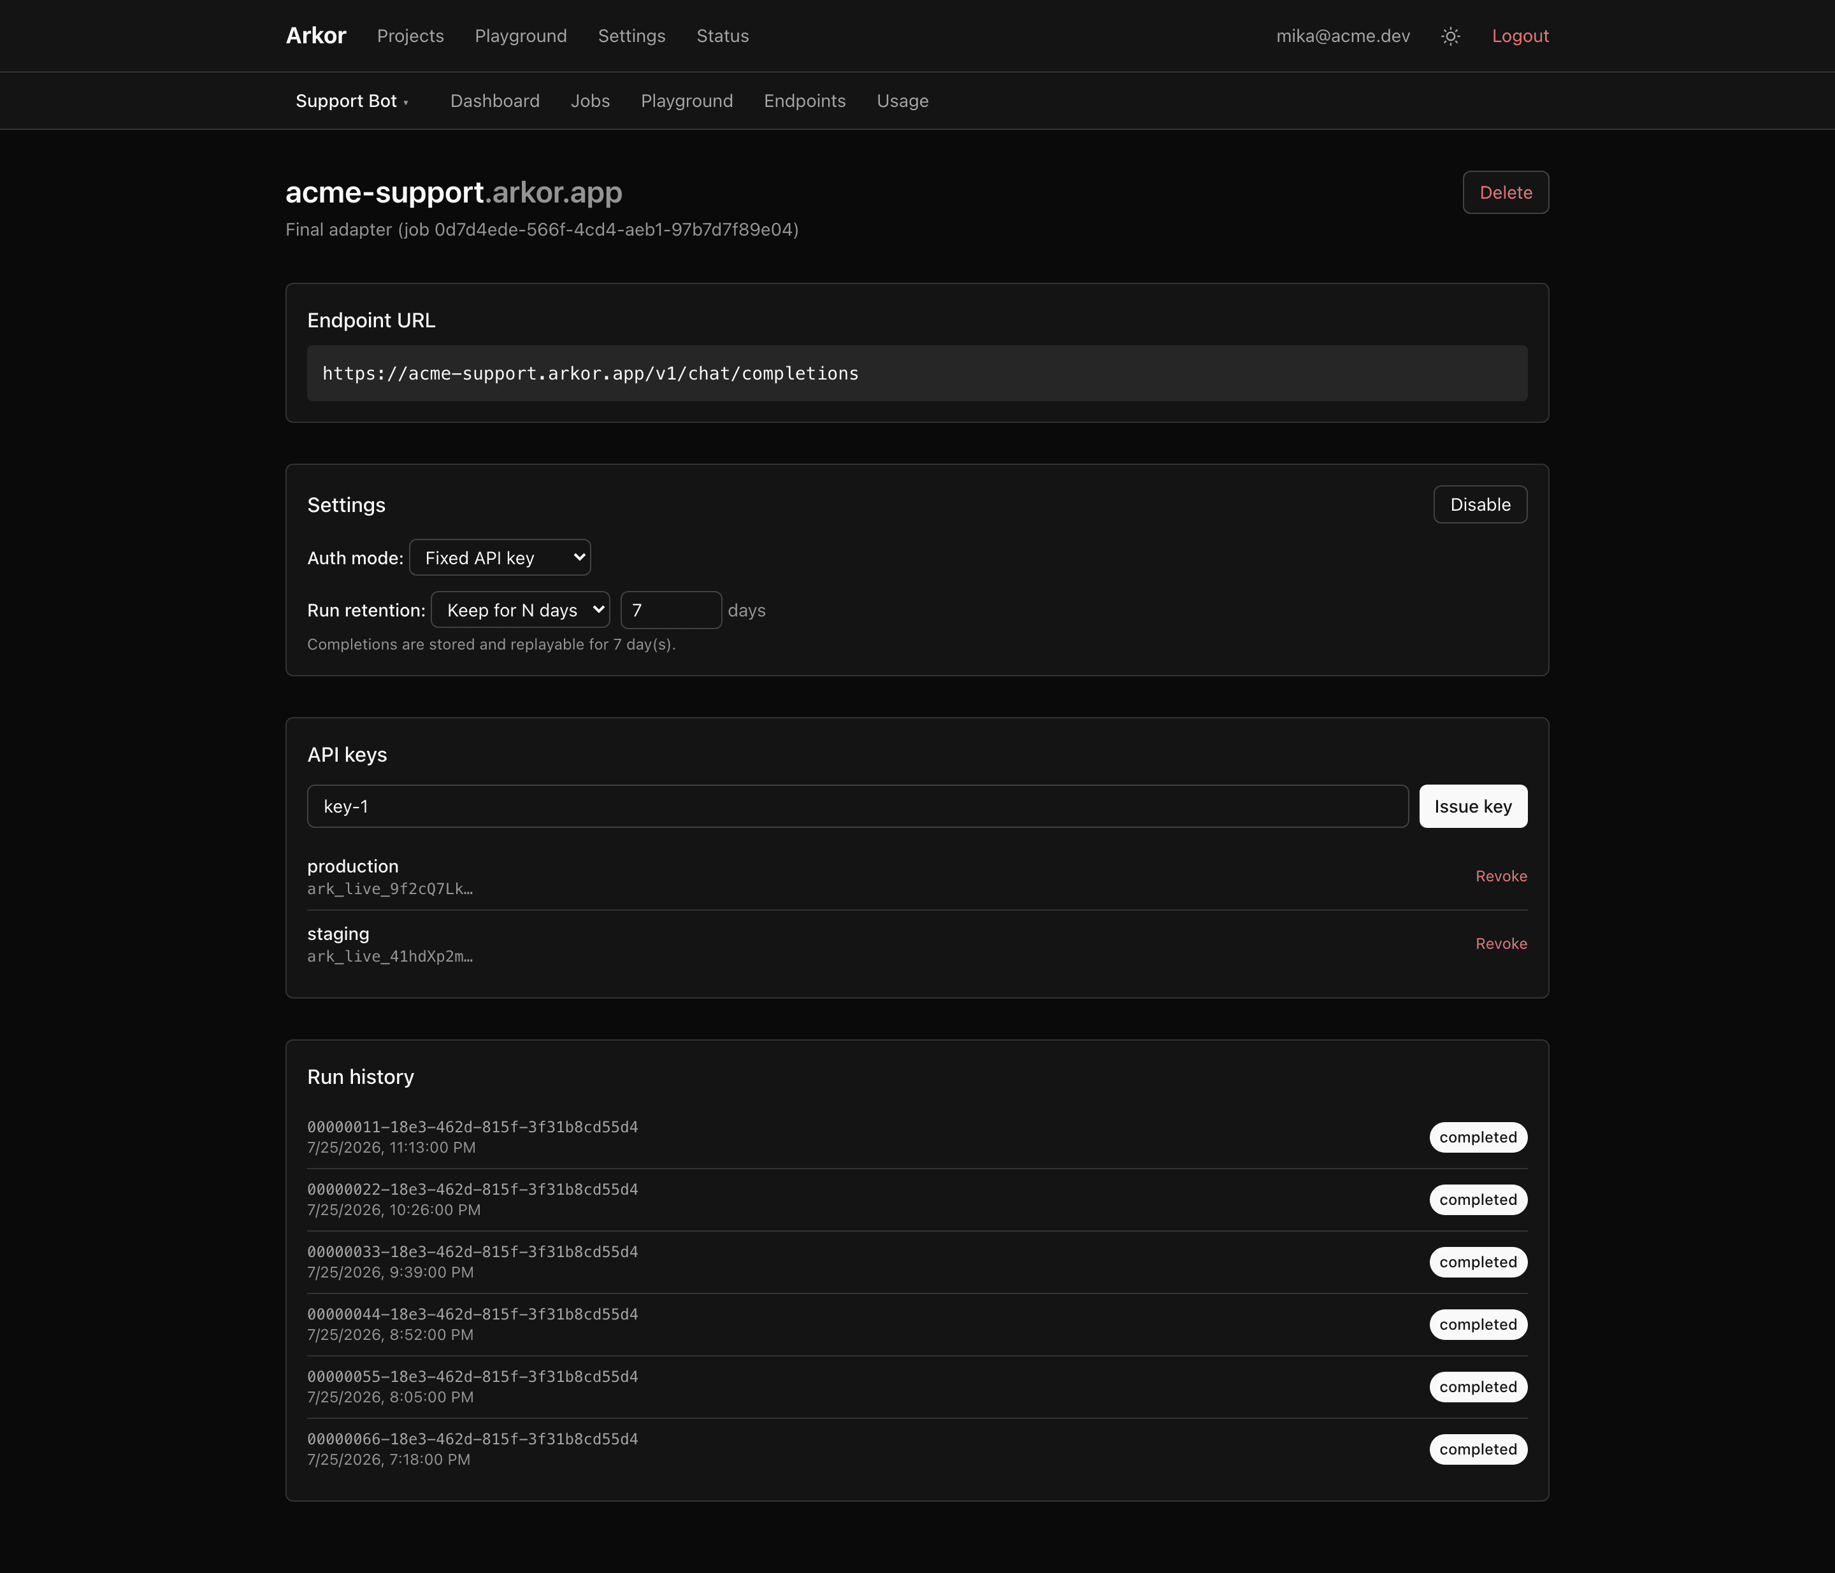This screenshot has height=1573, width=1835.
Task: Open Playground in top navigation
Action: coord(521,36)
